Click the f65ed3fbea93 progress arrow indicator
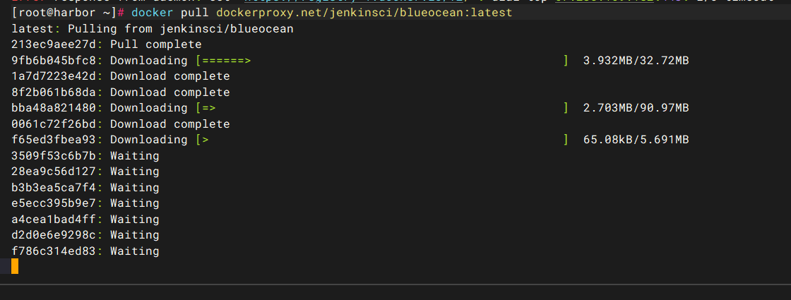This screenshot has width=791, height=300. click(x=205, y=140)
